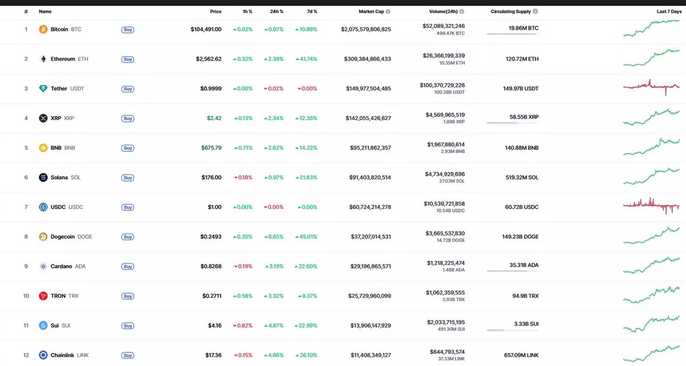Sort table by 24h % column header
The height and width of the screenshot is (366, 686).
pos(277,12)
